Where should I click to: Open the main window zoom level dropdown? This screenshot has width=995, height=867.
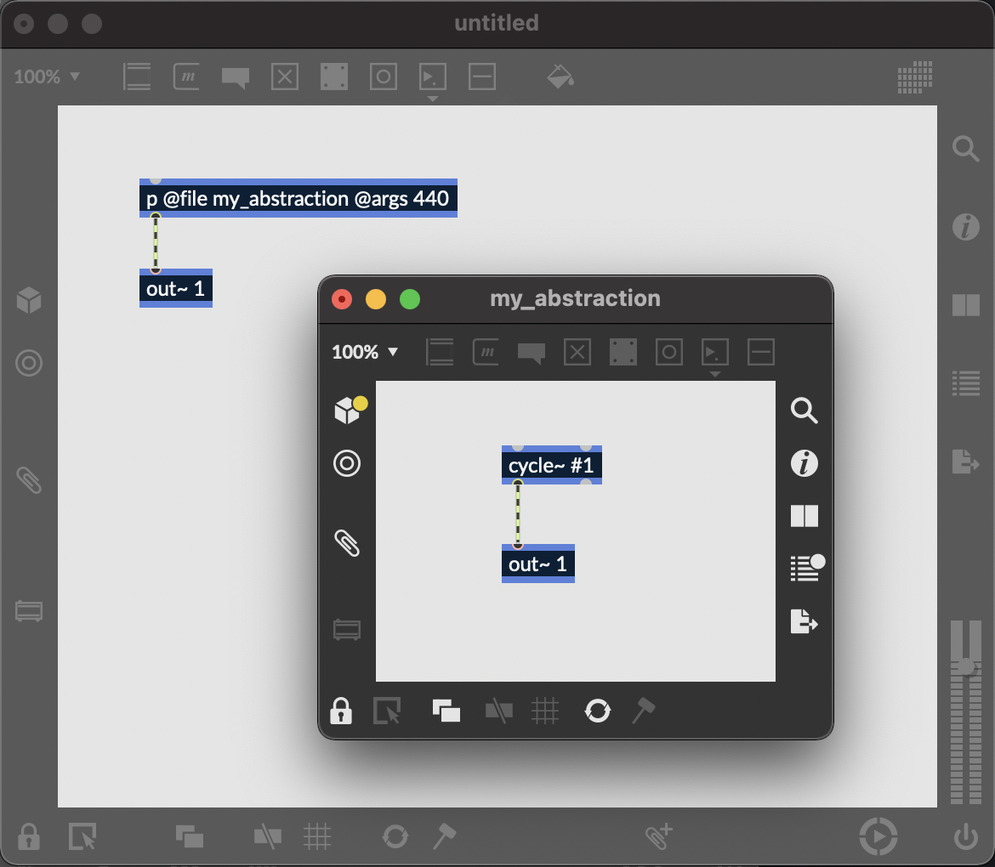coord(47,76)
